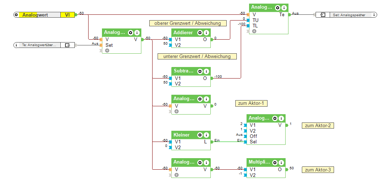Click info icon on Te: Analogwertüber input
The image size is (385, 183).
click(16, 45)
